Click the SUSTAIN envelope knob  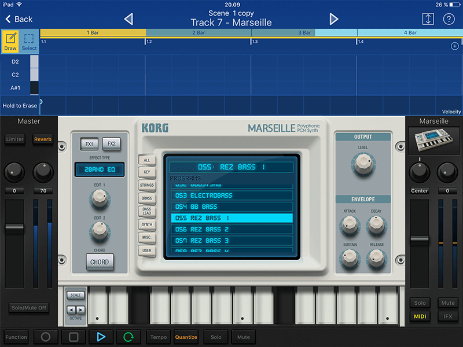tap(350, 259)
